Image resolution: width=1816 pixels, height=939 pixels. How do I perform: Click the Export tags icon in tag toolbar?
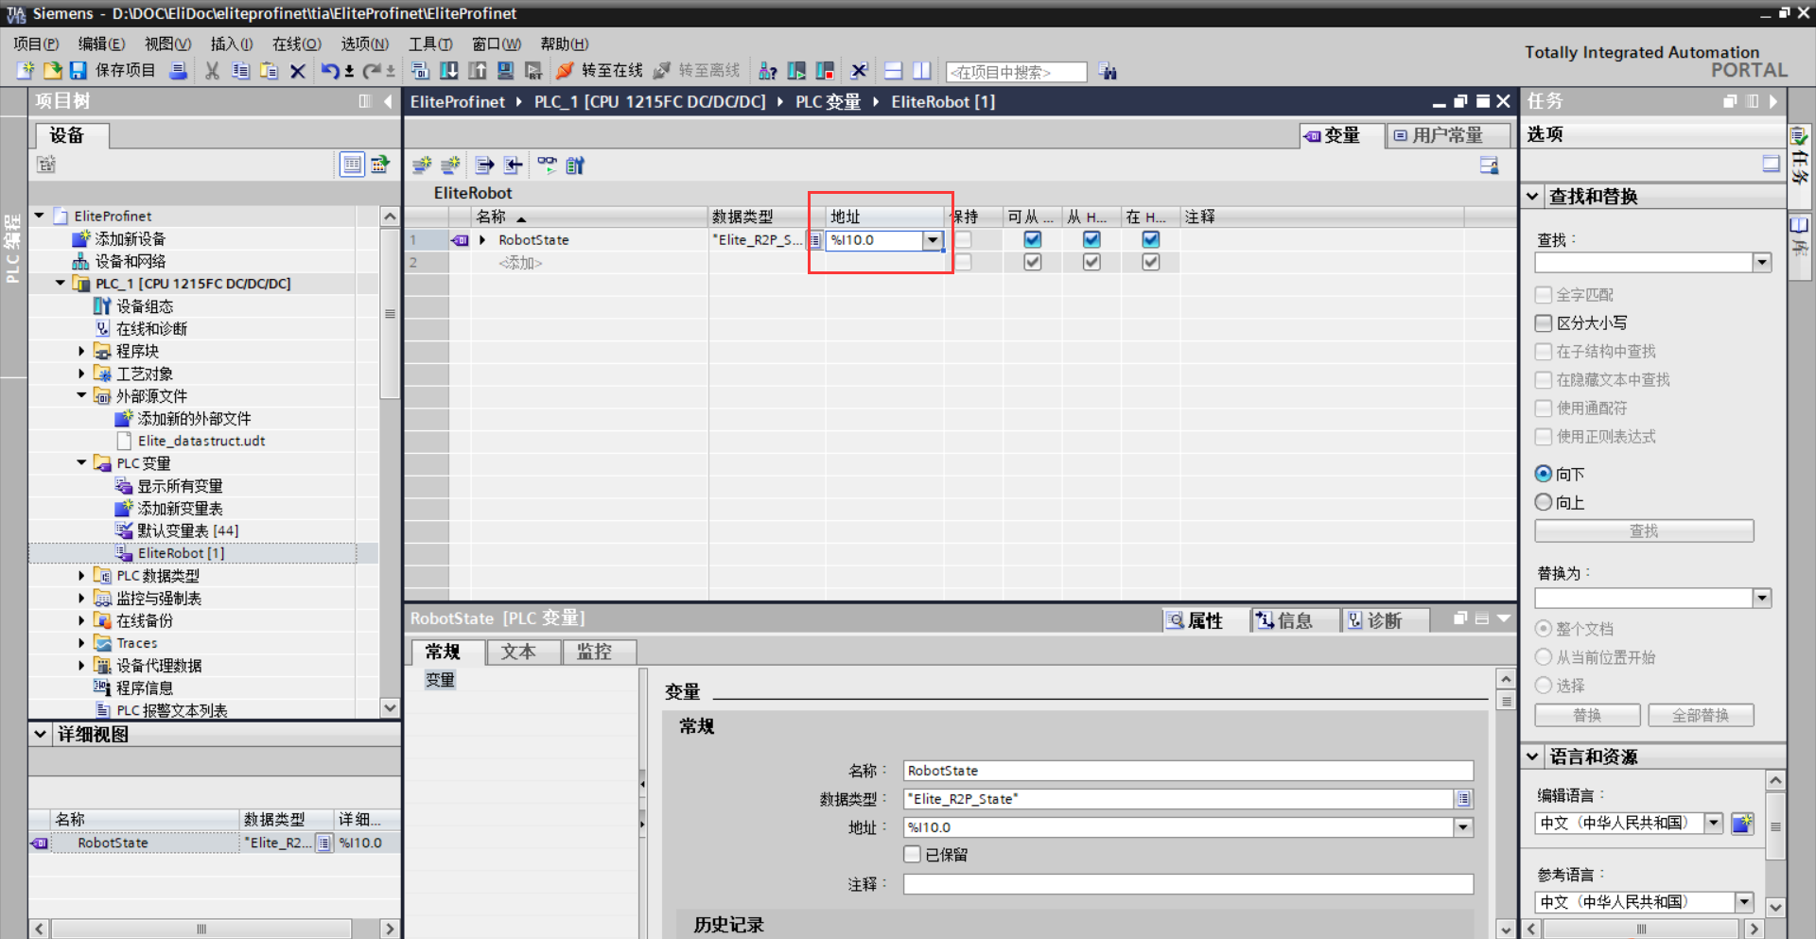tap(484, 165)
